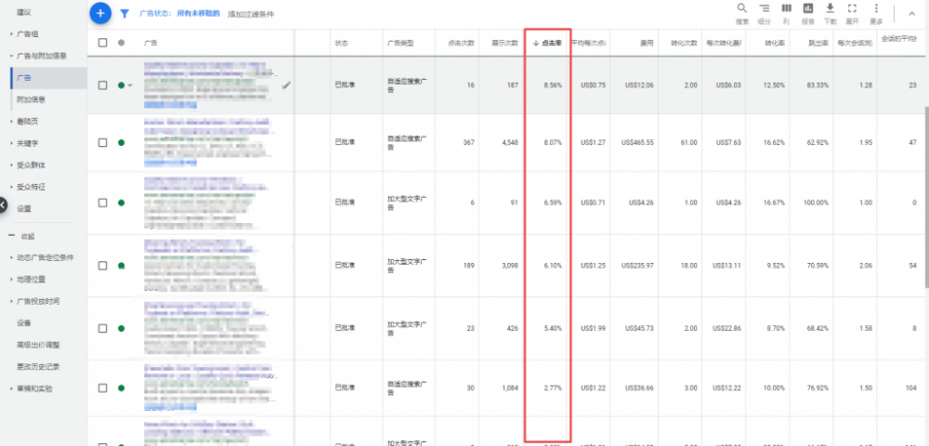Open the 细分 segment icon

[765, 8]
